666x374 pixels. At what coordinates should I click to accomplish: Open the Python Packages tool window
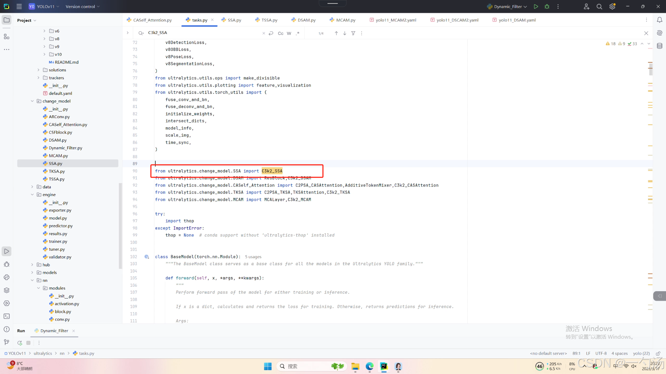[x=7, y=290]
